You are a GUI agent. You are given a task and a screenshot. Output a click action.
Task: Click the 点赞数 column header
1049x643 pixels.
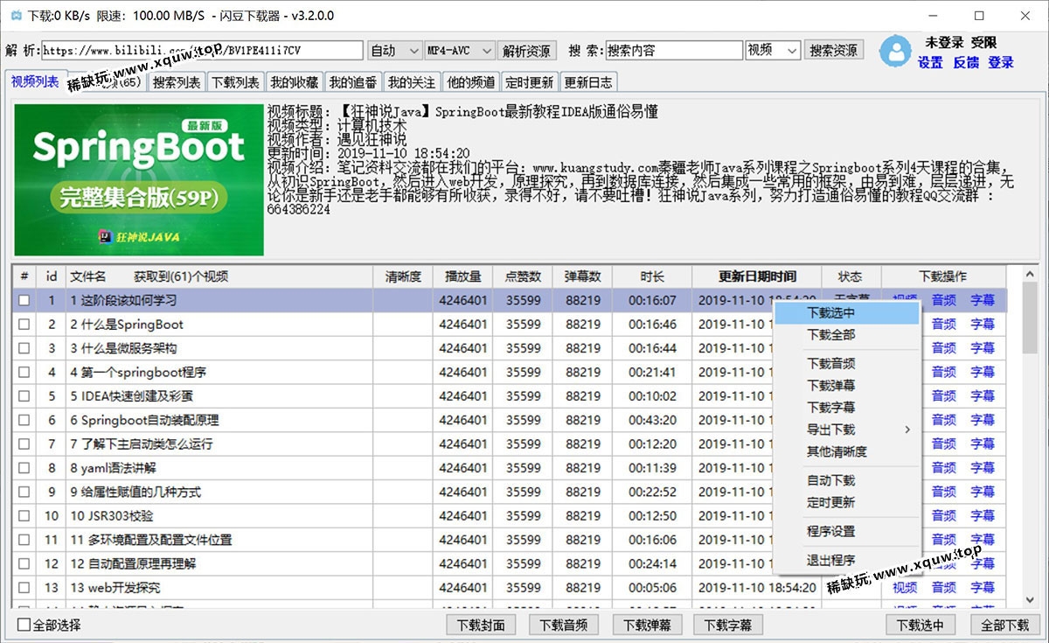(523, 276)
